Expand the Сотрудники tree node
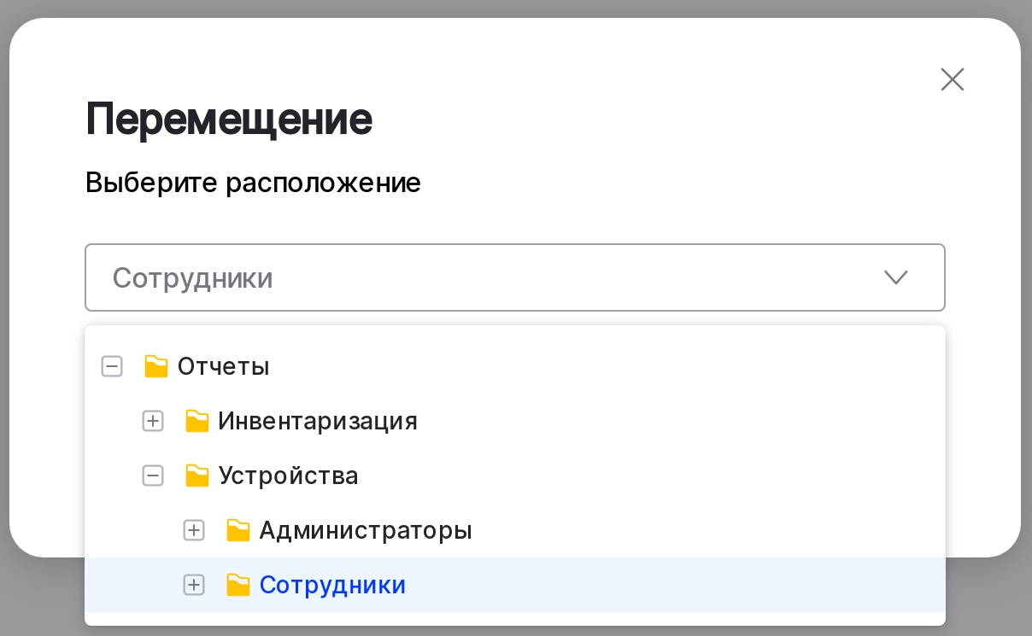Viewport: 1032px width, 636px height. 194,585
